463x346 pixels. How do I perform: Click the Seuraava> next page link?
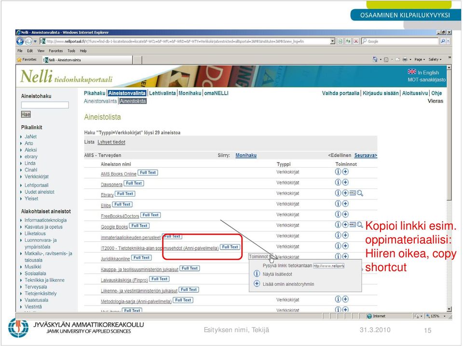tap(366, 155)
